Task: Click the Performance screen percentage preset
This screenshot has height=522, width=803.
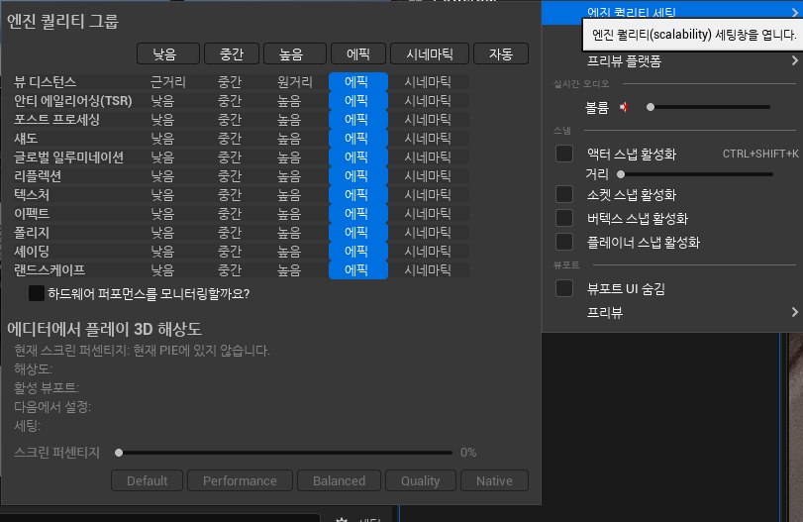Action: [x=241, y=480]
